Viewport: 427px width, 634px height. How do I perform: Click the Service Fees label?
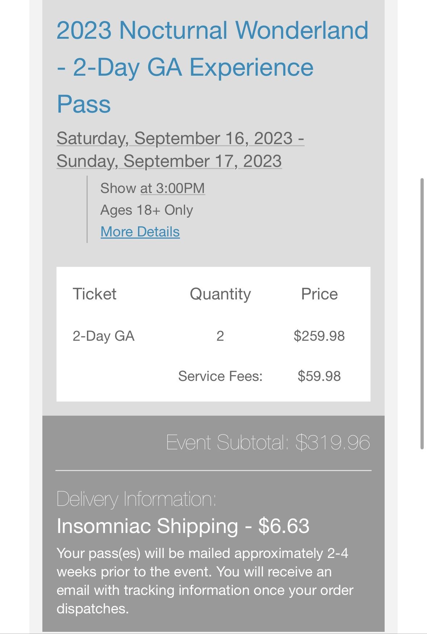(220, 376)
